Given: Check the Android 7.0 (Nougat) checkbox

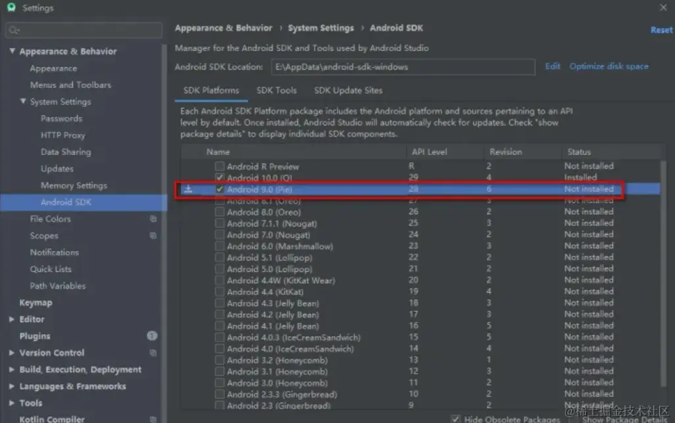Looking at the screenshot, I should pyautogui.click(x=220, y=234).
